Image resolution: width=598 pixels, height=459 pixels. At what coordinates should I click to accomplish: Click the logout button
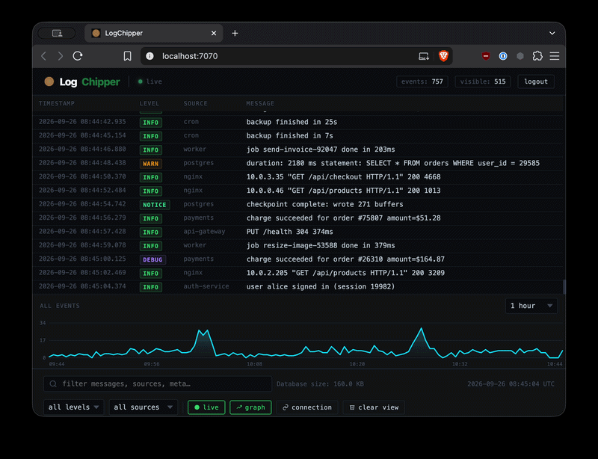tap(536, 81)
